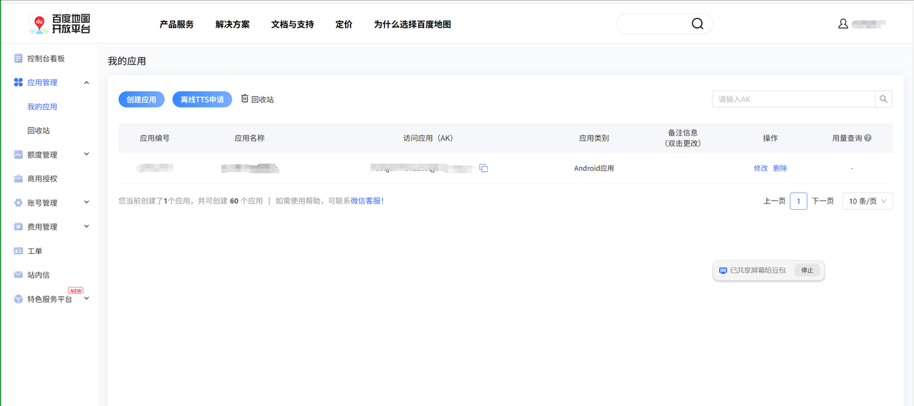Open 工单 in the sidebar

[x=35, y=251]
